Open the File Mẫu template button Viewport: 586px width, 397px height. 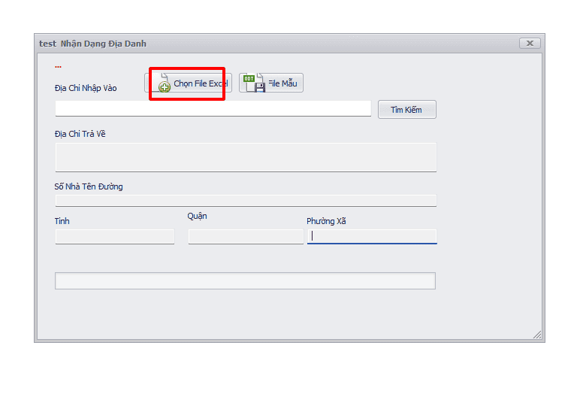coord(271,83)
